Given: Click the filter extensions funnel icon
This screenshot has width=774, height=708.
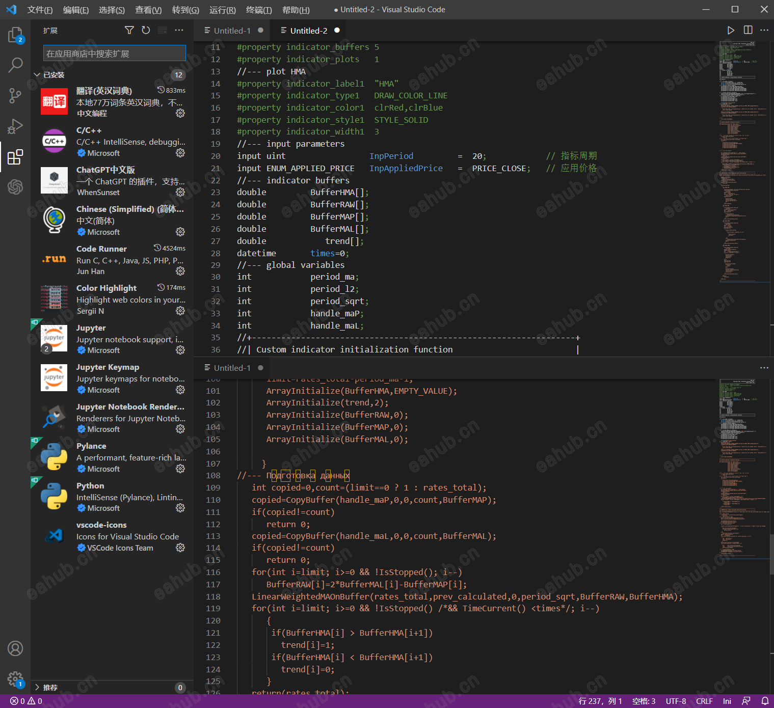Looking at the screenshot, I should pyautogui.click(x=129, y=31).
